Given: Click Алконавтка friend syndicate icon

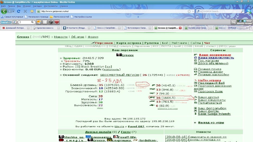Looking at the screenshot, I should click(88, 137).
